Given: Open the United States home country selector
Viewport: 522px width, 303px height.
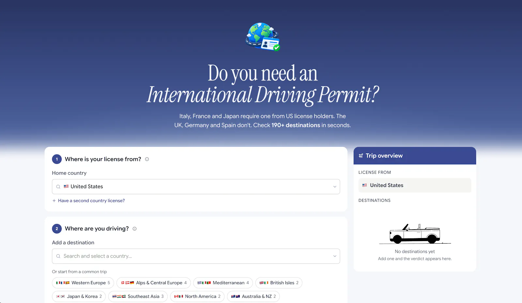Looking at the screenshot, I should [x=196, y=187].
